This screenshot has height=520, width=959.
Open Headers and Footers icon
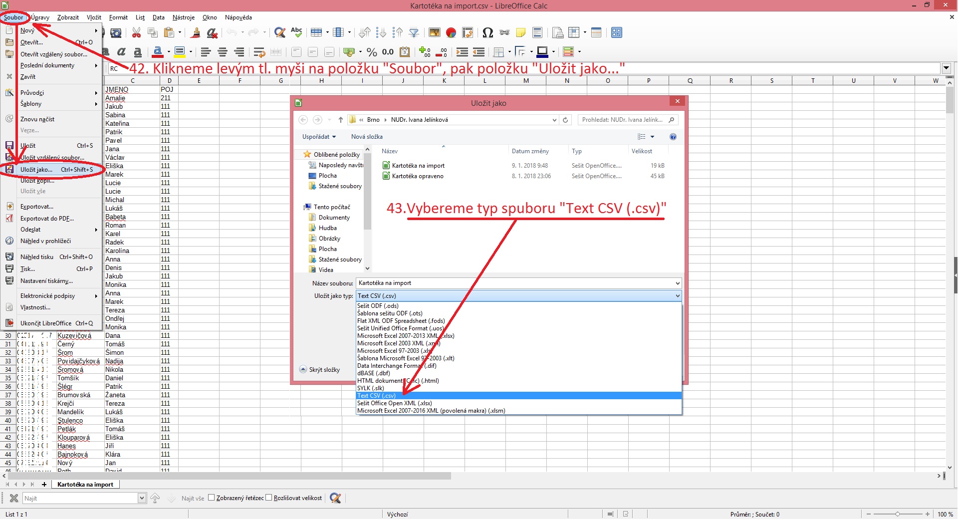coord(537,33)
